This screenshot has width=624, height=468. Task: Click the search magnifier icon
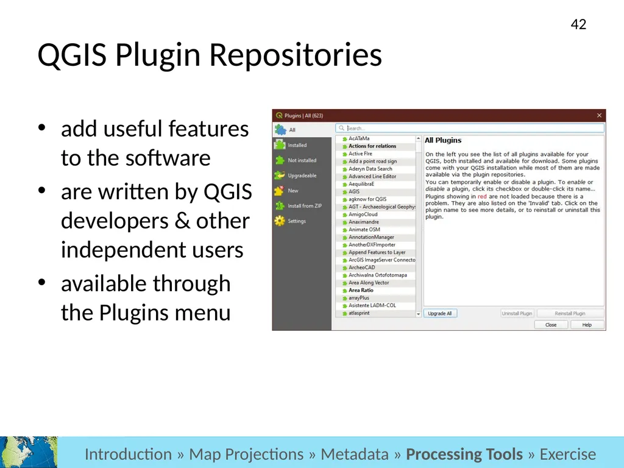point(341,128)
